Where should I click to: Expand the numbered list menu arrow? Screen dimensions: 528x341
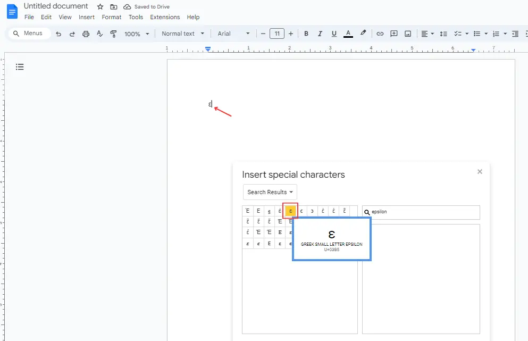point(505,34)
